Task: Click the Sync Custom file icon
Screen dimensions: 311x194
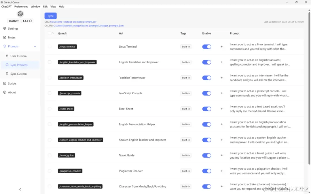Action: (7, 74)
